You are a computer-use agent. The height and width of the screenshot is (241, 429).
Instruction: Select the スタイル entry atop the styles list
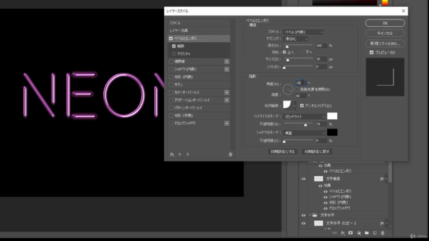point(199,23)
